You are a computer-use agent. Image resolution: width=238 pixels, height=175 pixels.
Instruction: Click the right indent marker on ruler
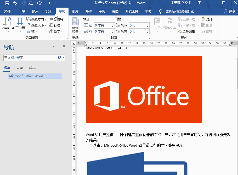click(x=230, y=45)
